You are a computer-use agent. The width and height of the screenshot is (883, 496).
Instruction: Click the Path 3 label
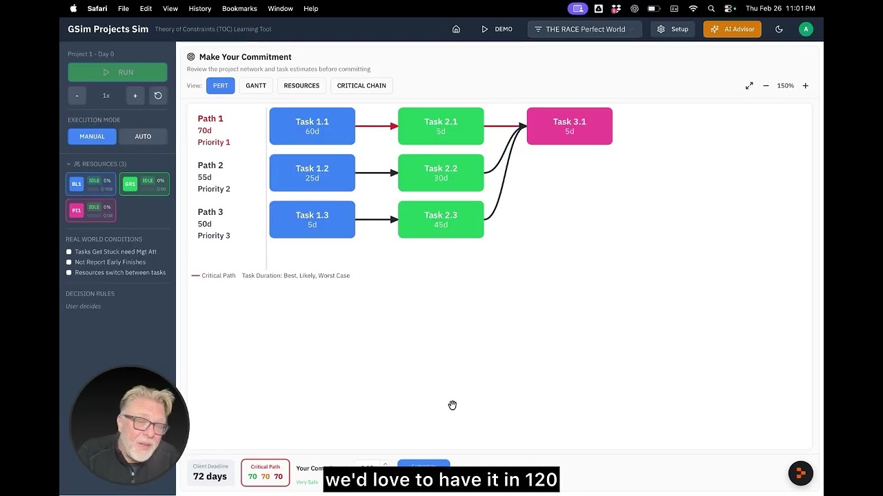(210, 212)
